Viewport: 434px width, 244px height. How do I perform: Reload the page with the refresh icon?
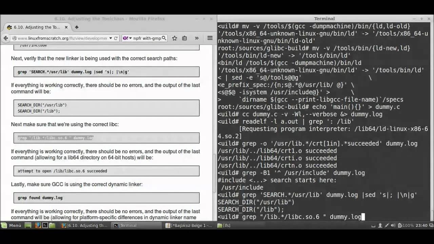[116, 38]
